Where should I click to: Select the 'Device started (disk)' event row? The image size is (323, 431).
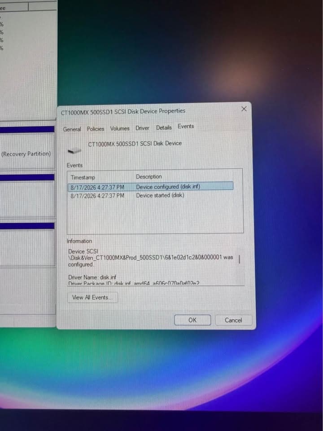point(151,195)
